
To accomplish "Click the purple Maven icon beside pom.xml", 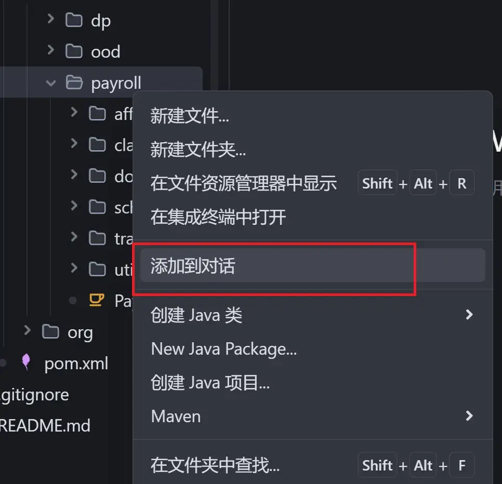I will pos(26,362).
